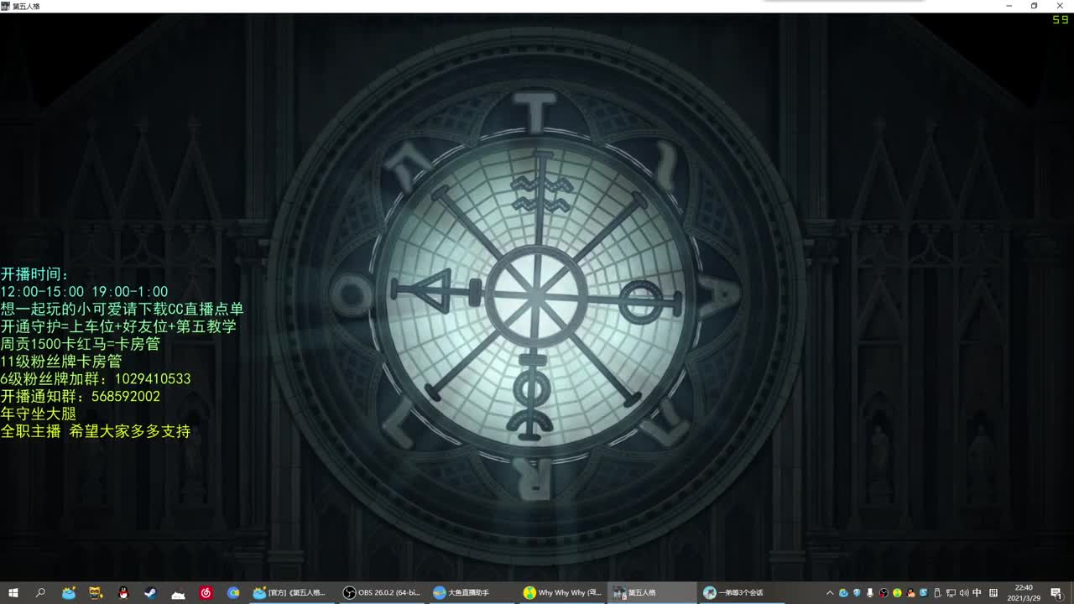Screen dimensions: 1074x604
Task: Switch to Why Why Why music window
Action: click(x=562, y=593)
